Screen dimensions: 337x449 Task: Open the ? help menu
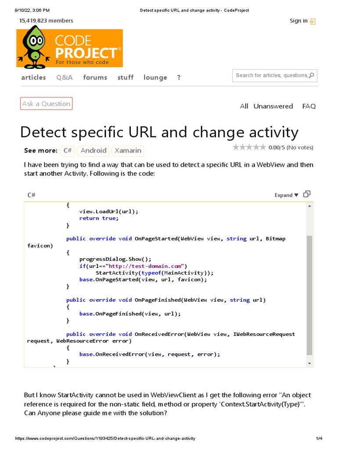179,77
